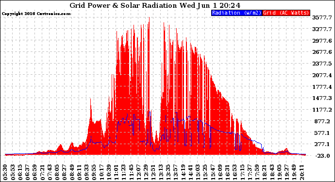Image resolution: width=335 pixels, height=182 pixels.
Task: Click the x-axis time label 10:17
Action: pyautogui.click(x=101, y=172)
